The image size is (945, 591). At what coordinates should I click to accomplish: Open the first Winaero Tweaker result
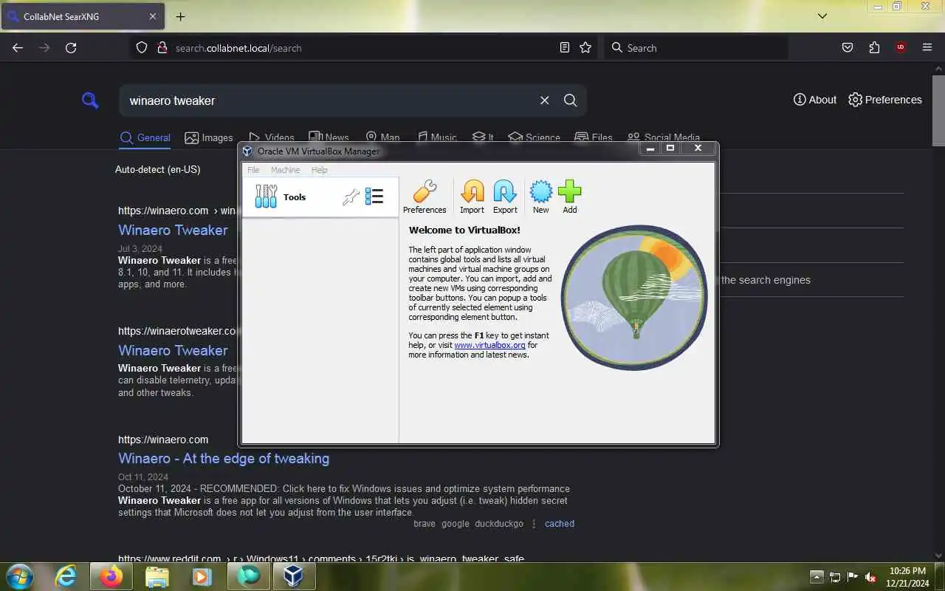point(173,230)
